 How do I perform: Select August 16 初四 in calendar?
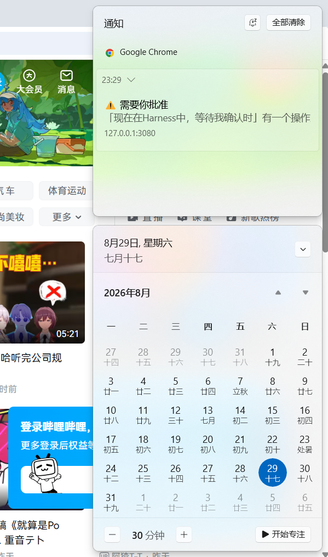point(304,415)
